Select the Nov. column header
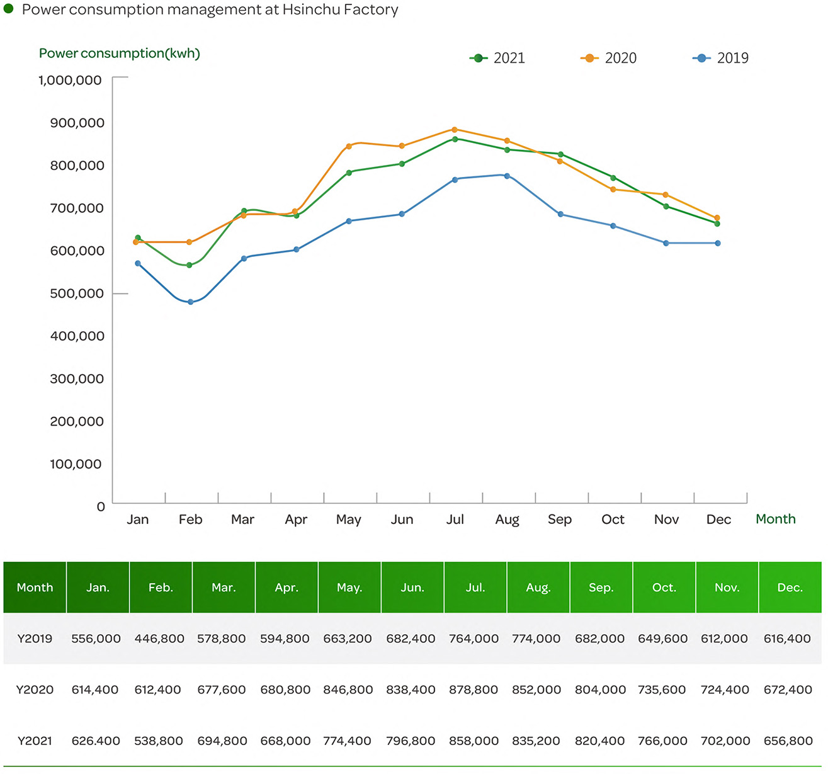The height and width of the screenshot is (774, 828). pos(727,588)
